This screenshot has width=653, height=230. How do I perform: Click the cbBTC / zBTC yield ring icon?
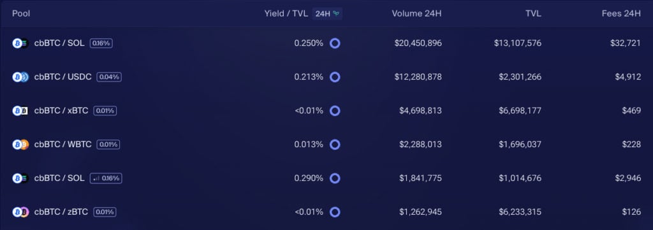coord(335,212)
